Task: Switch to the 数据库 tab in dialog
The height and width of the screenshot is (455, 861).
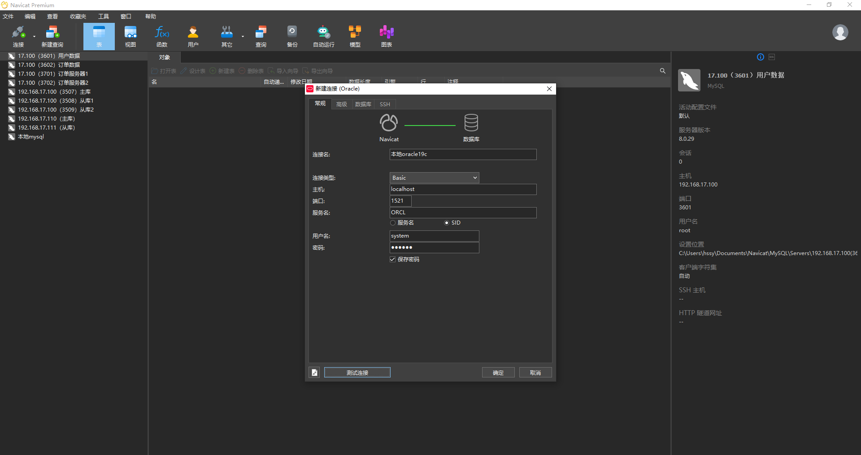Action: pyautogui.click(x=363, y=104)
